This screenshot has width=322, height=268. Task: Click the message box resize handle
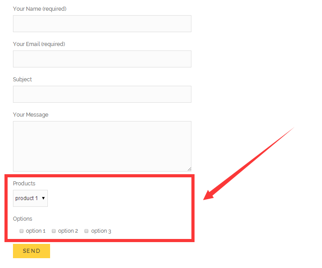[189, 169]
